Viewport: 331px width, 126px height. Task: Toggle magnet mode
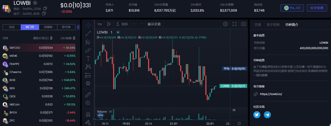click(x=88, y=114)
